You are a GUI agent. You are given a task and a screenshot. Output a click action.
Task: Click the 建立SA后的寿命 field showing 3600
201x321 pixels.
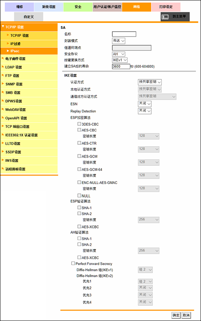(121, 66)
